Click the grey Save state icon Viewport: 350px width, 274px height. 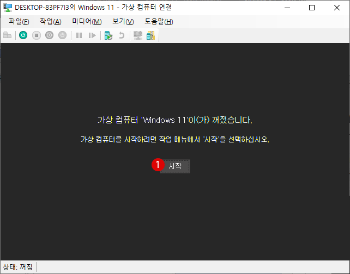click(x=63, y=35)
